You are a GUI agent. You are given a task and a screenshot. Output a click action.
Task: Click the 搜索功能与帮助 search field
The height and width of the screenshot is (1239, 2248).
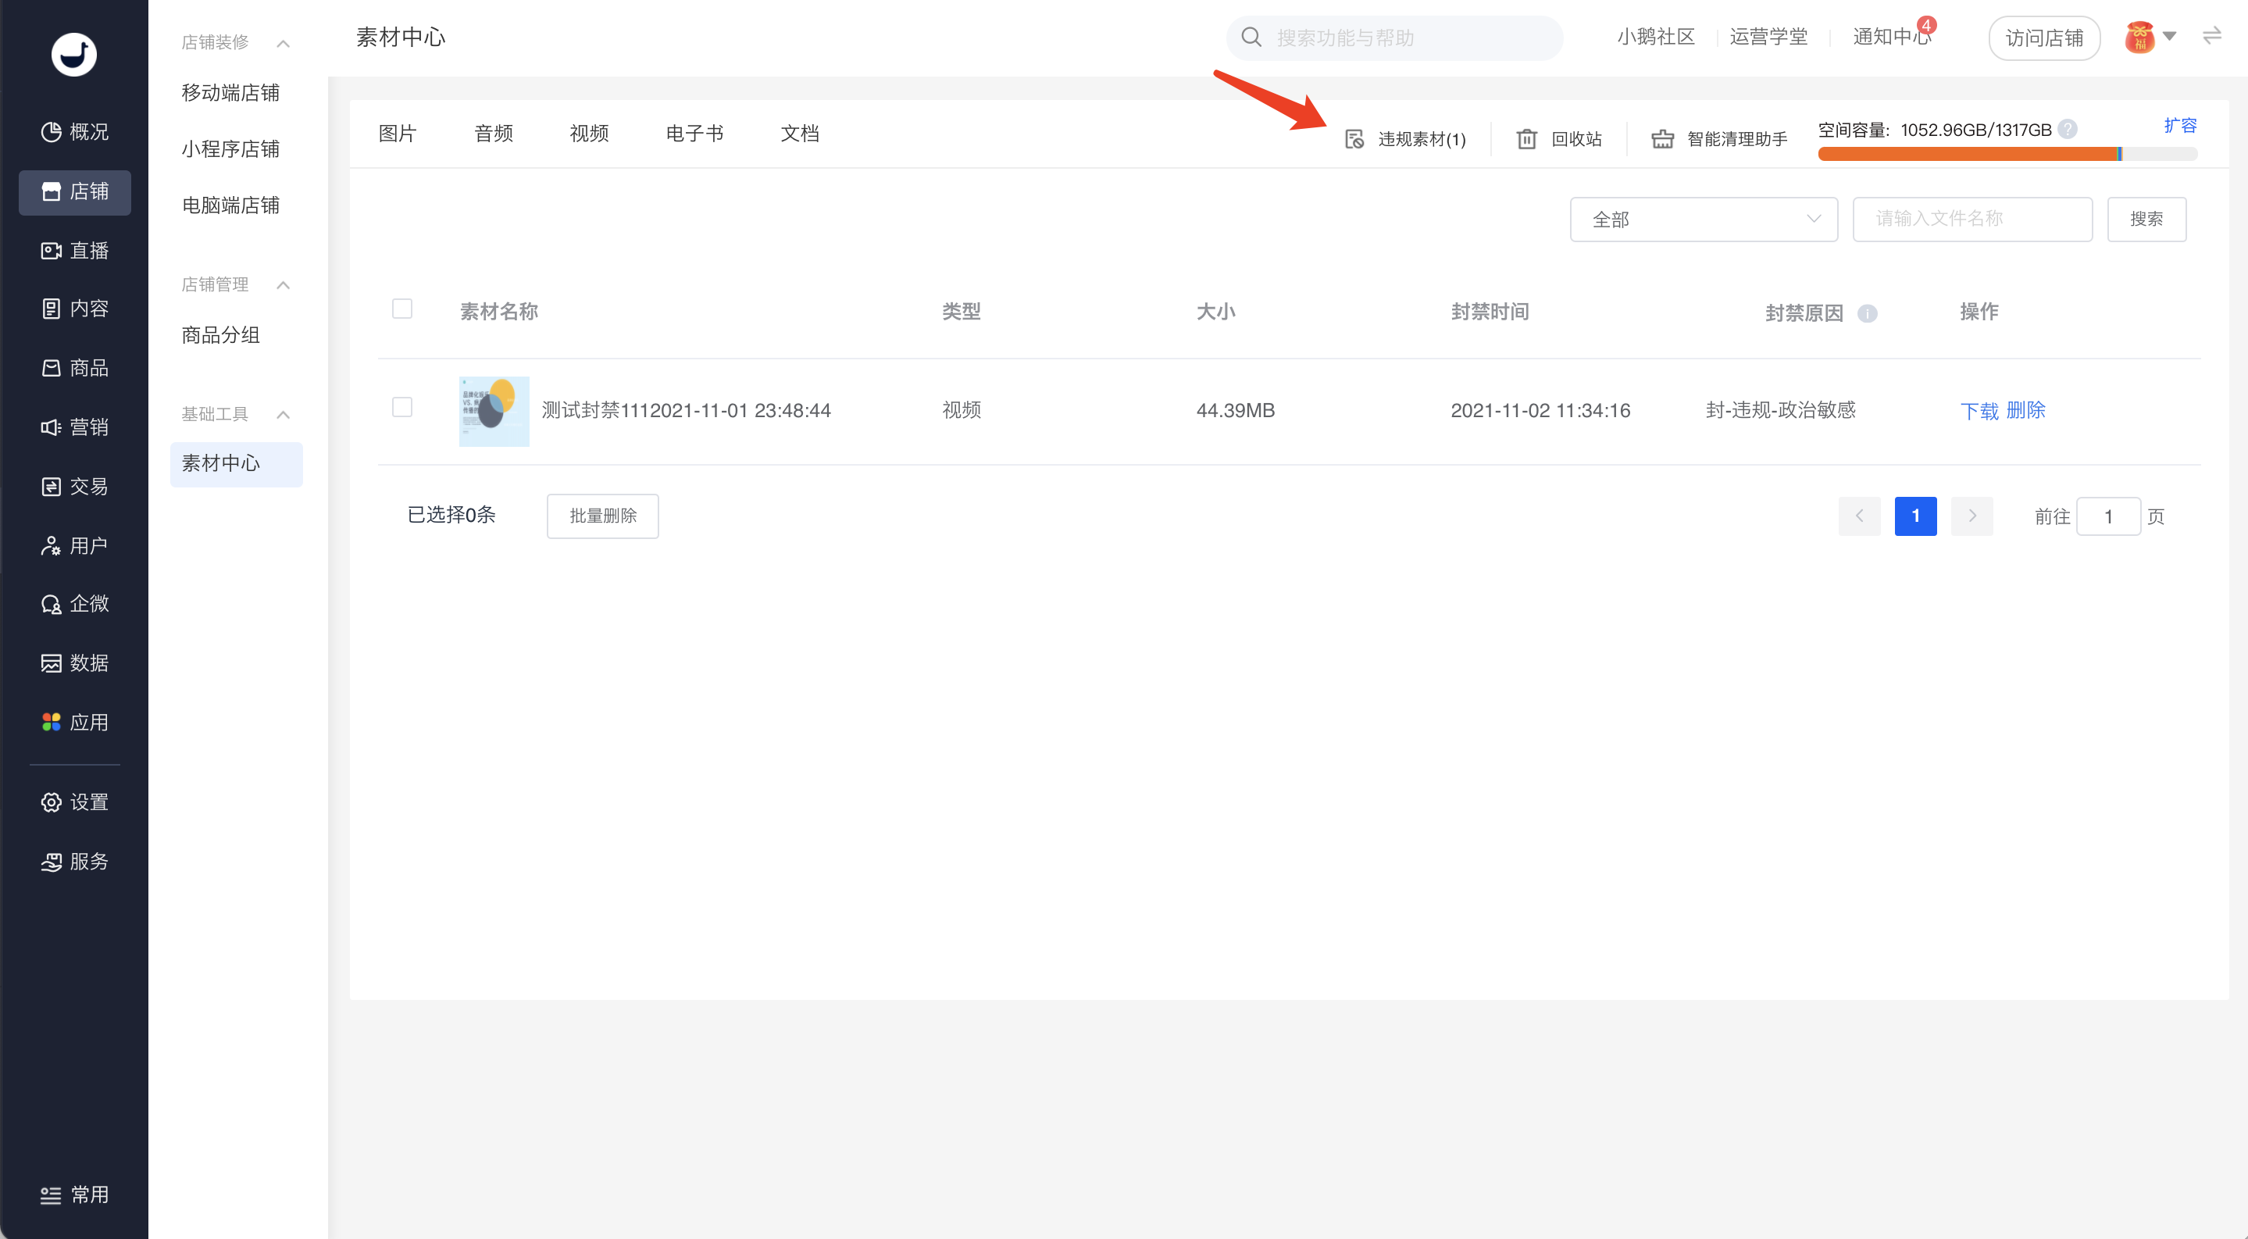(1394, 37)
